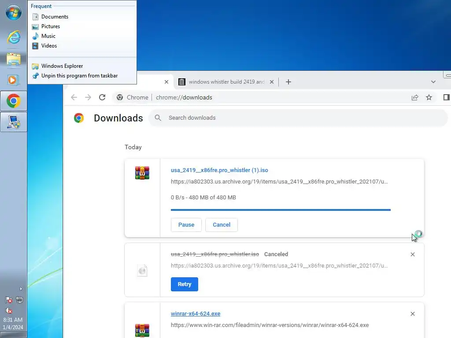Click the whistler (1).iso source URL
Image resolution: width=451 pixels, height=338 pixels.
[279, 182]
